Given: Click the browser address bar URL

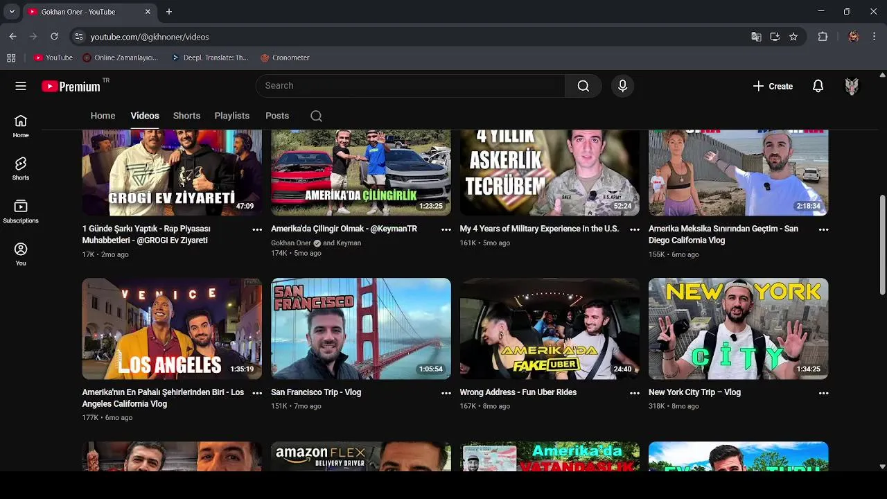Looking at the screenshot, I should [149, 37].
